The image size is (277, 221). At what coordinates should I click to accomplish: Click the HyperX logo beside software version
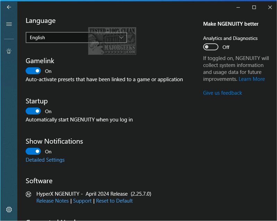tap(29, 194)
